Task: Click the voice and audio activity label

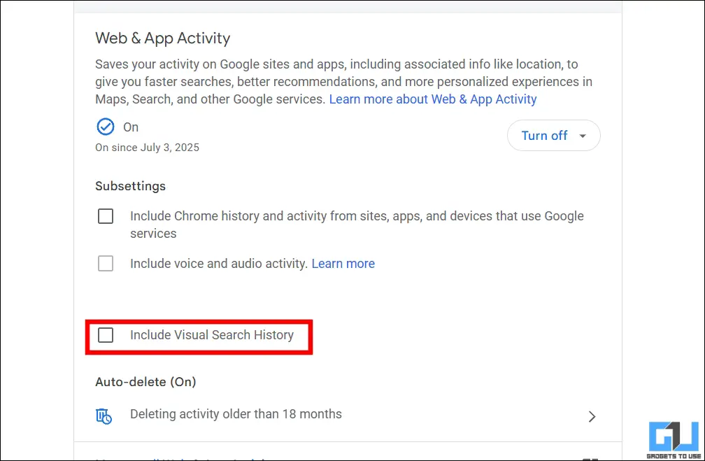Action: tap(218, 264)
